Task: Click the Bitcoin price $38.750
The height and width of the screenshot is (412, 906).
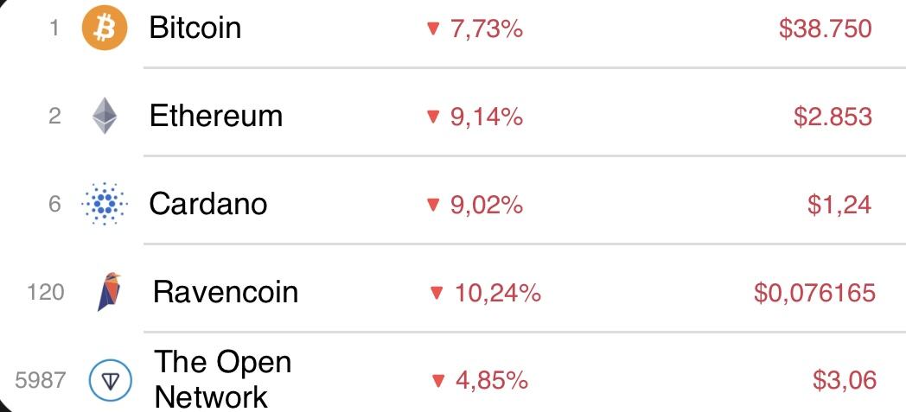Action: (x=825, y=29)
